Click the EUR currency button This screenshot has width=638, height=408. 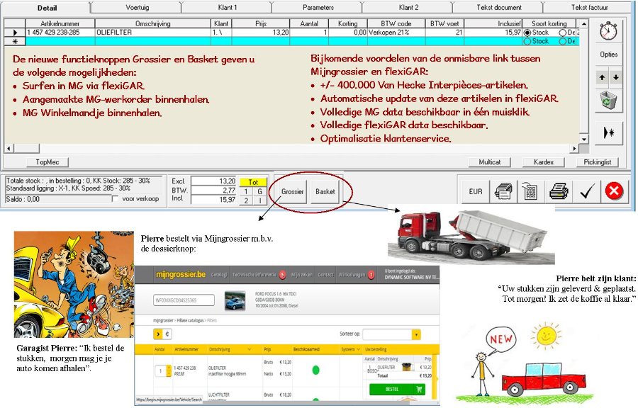pyautogui.click(x=475, y=191)
